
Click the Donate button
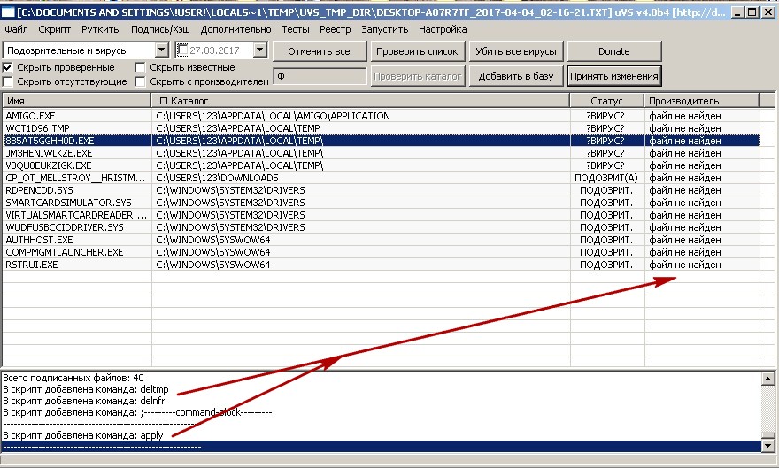pyautogui.click(x=613, y=51)
